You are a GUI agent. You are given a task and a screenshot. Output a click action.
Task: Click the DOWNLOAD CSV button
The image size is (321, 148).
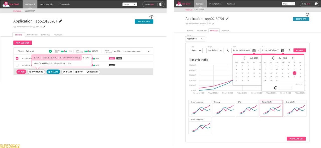point(296,139)
